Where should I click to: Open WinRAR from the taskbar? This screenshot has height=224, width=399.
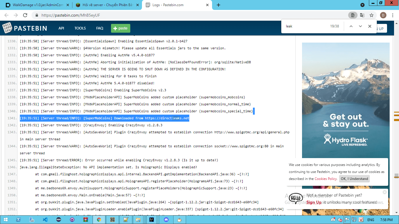[x=85, y=220]
